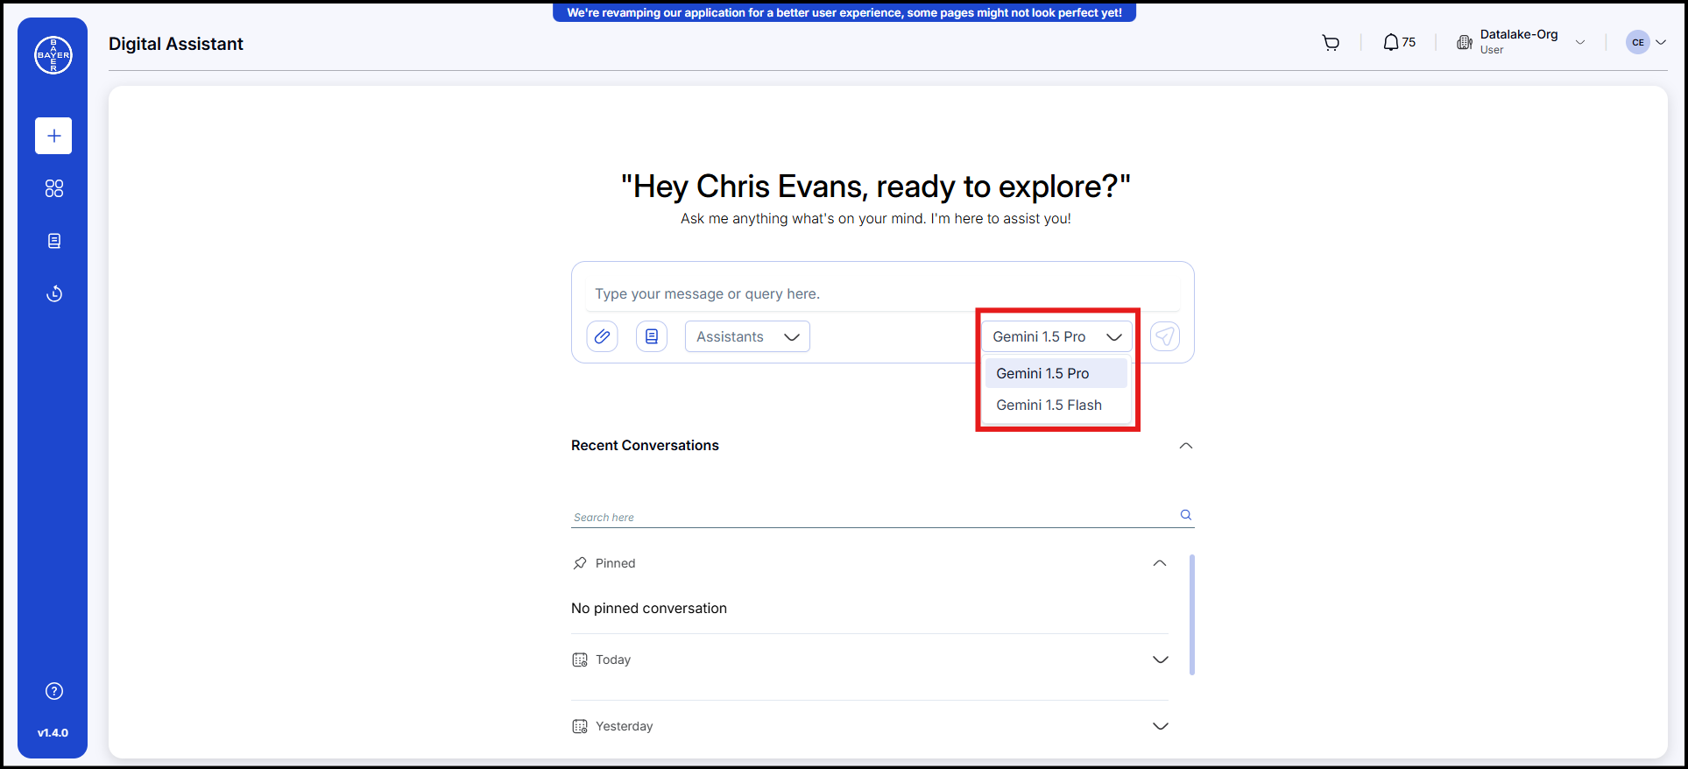
Task: Click the pin icon next to Pinned
Action: point(580,563)
